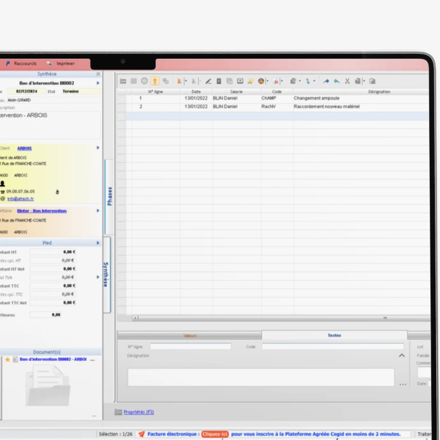Open the dropdown arrow beside the sort arrows icon
This screenshot has height=440, width=440.
click(x=314, y=81)
